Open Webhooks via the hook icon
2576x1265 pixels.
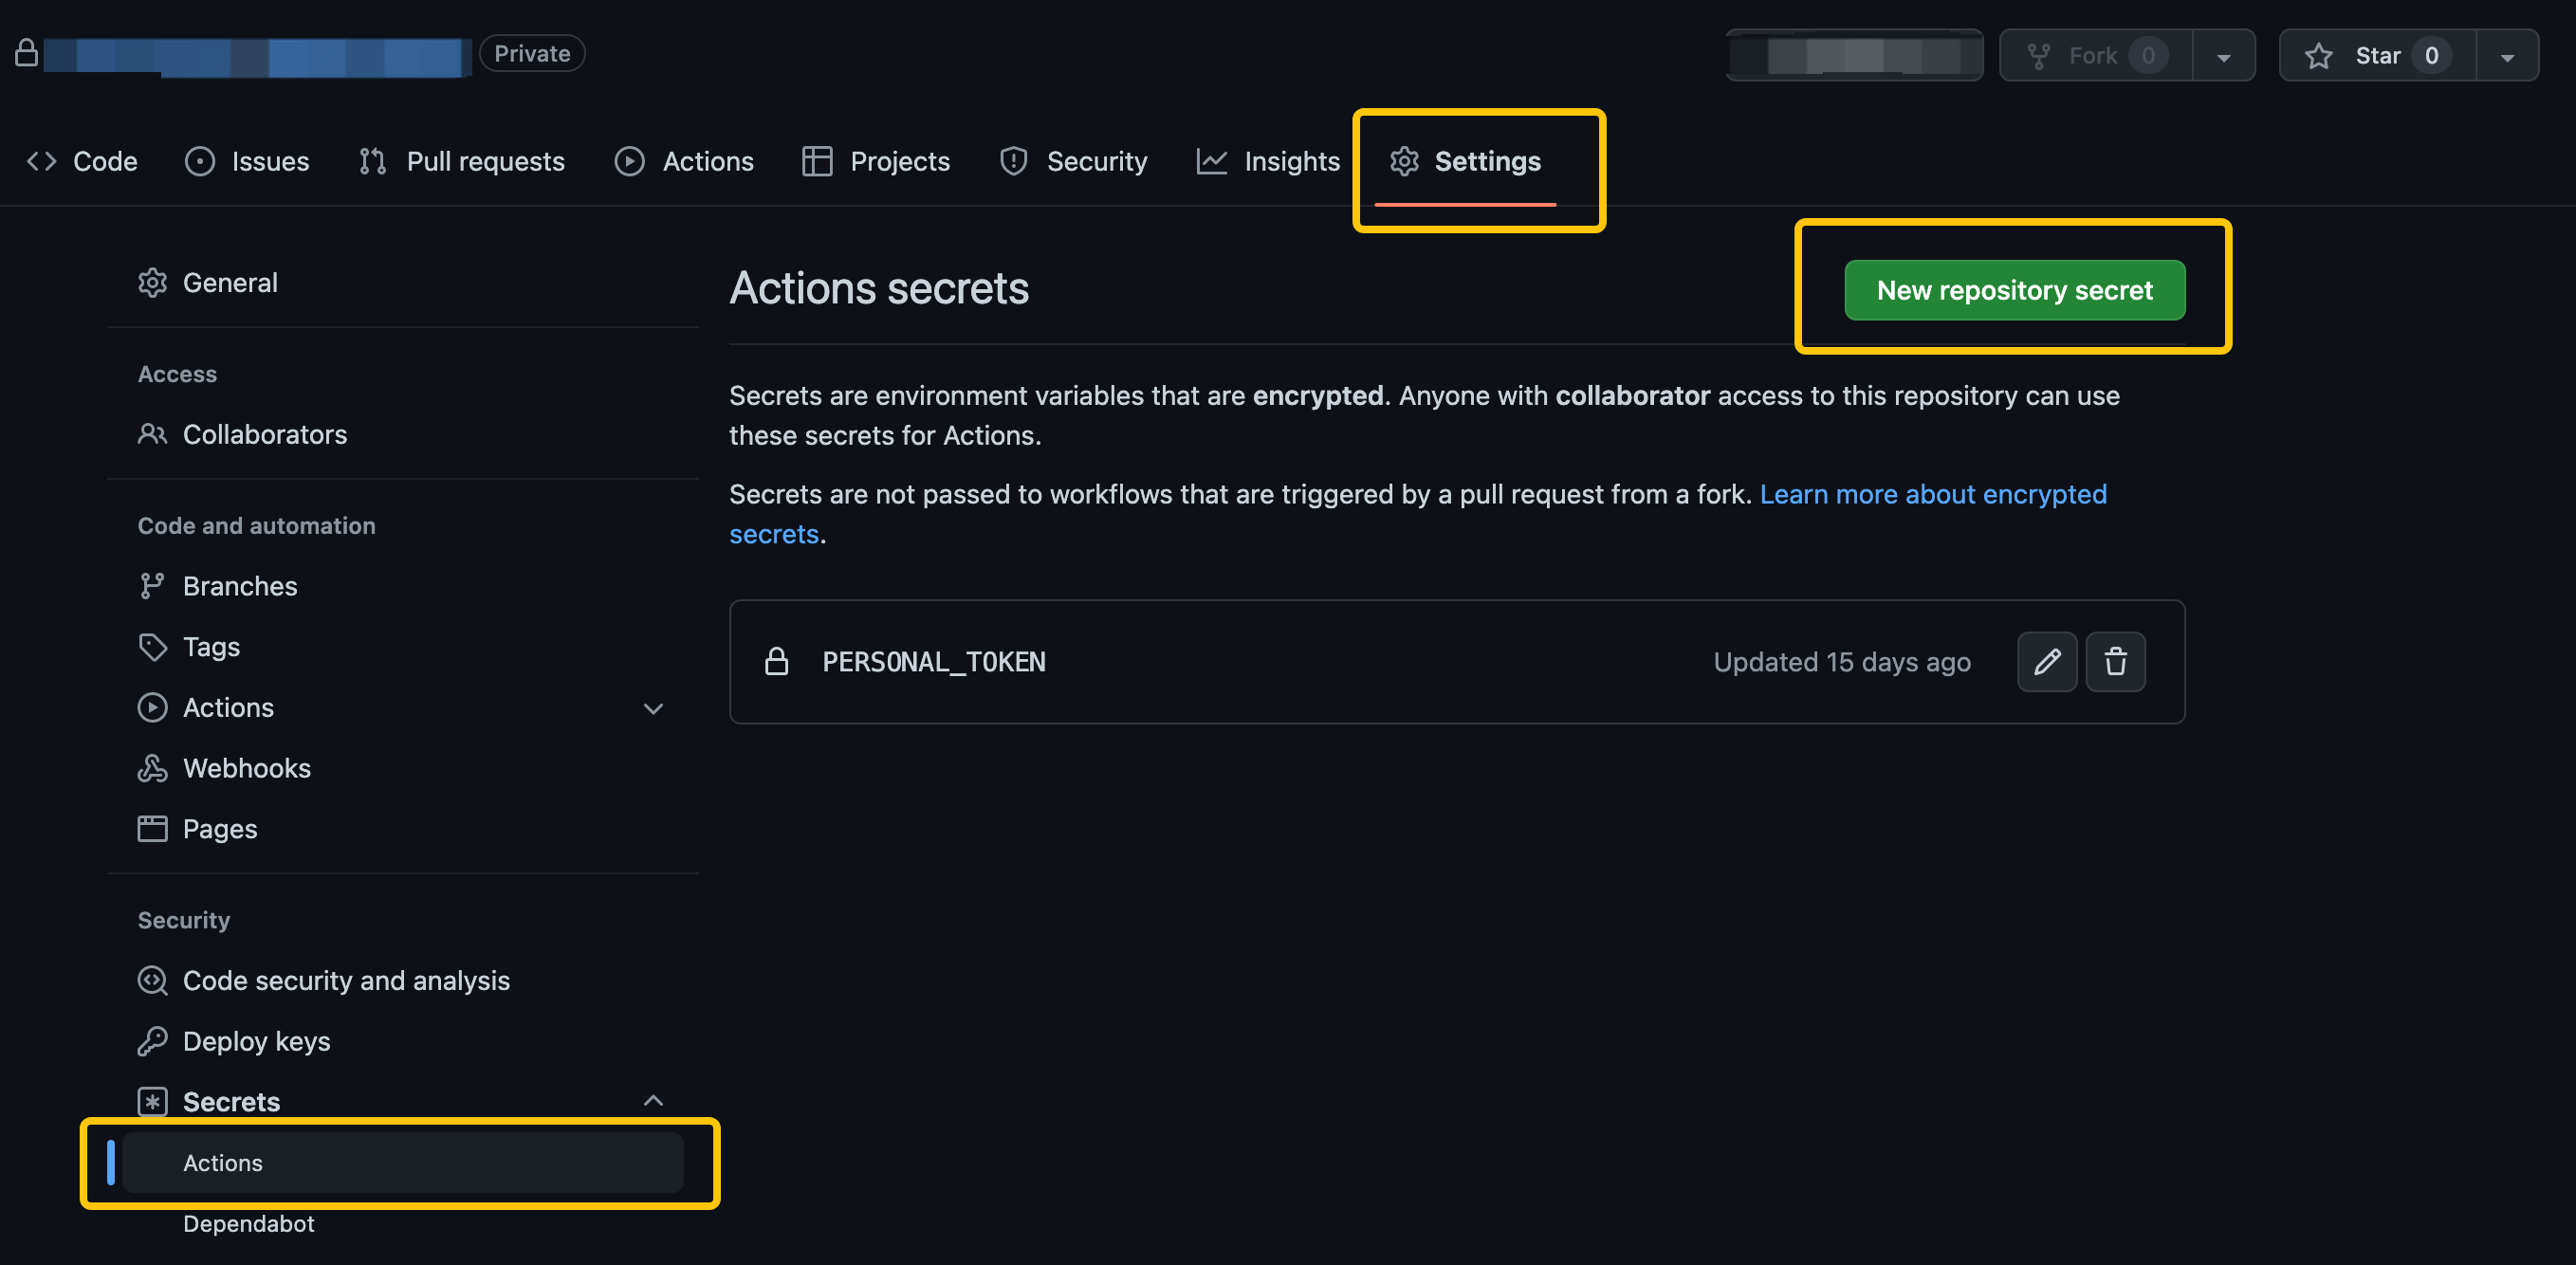point(153,768)
